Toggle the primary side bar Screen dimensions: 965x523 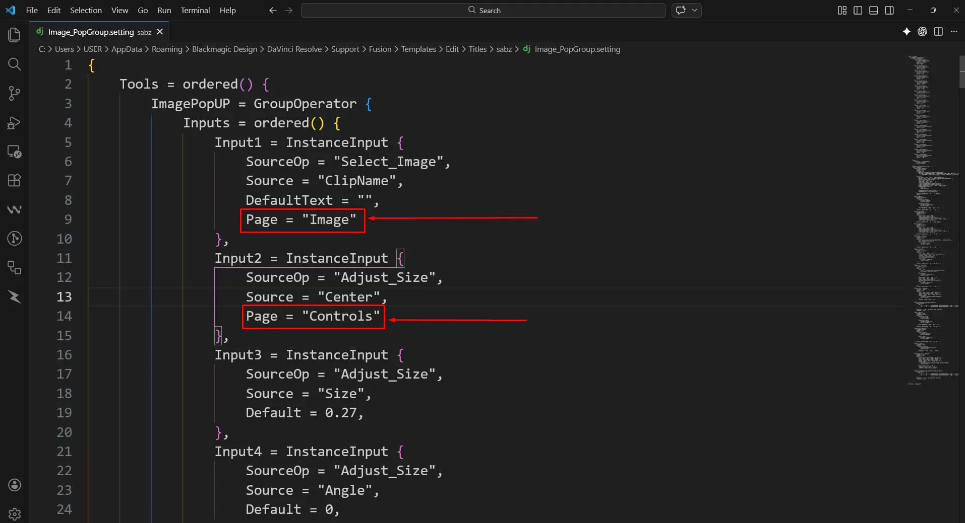pos(858,10)
